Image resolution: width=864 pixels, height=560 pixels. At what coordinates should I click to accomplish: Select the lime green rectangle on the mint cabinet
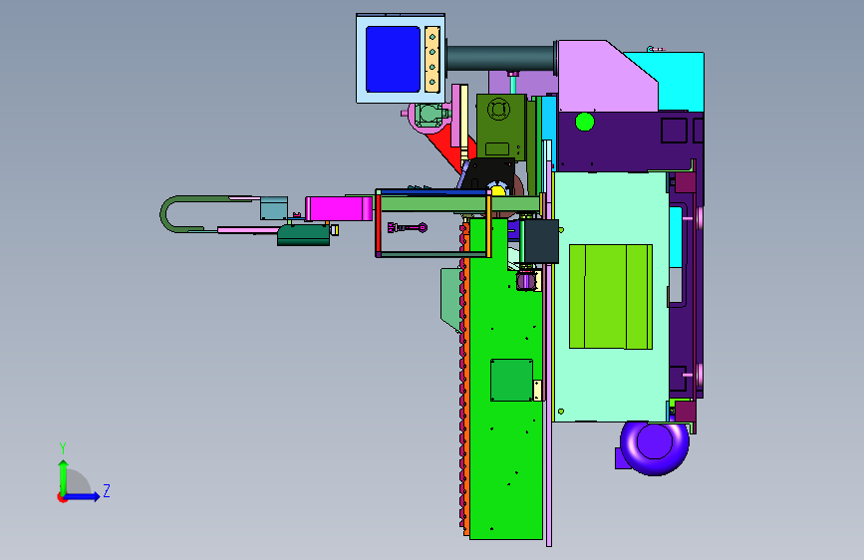[611, 297]
